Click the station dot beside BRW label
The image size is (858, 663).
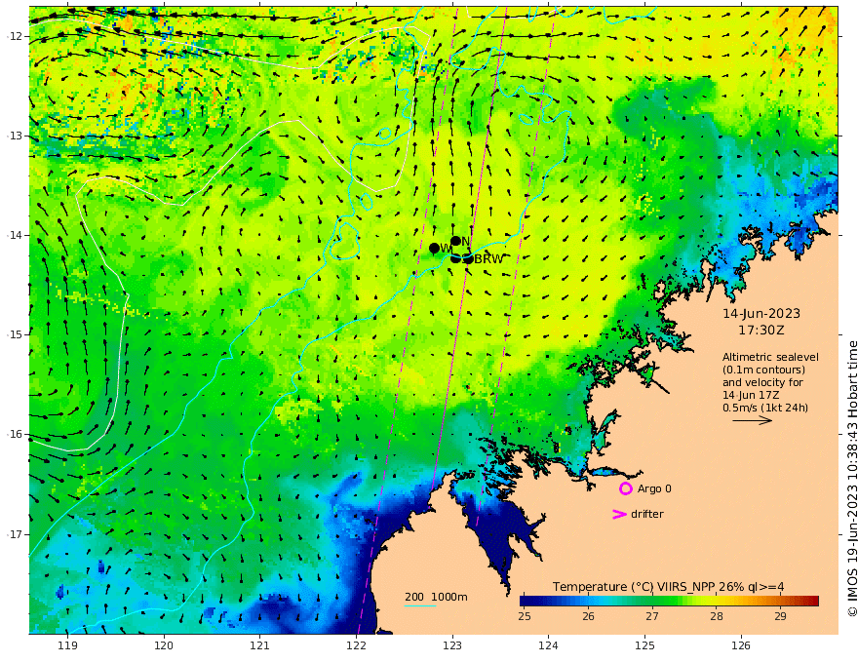pyautogui.click(x=468, y=258)
